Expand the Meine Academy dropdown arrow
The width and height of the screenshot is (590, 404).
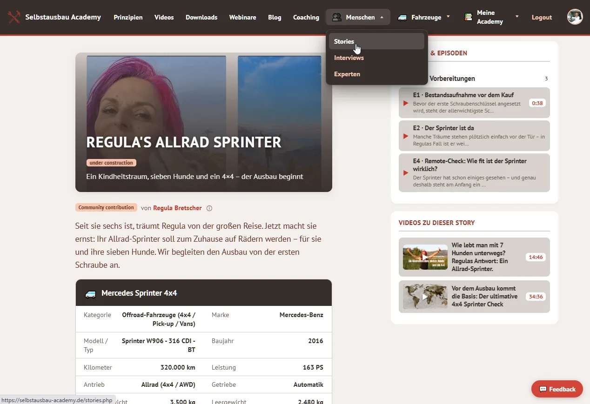[x=517, y=17]
